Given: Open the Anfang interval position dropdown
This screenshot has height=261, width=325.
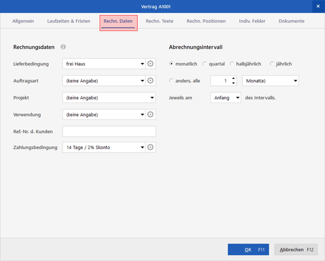Looking at the screenshot, I should 237,98.
